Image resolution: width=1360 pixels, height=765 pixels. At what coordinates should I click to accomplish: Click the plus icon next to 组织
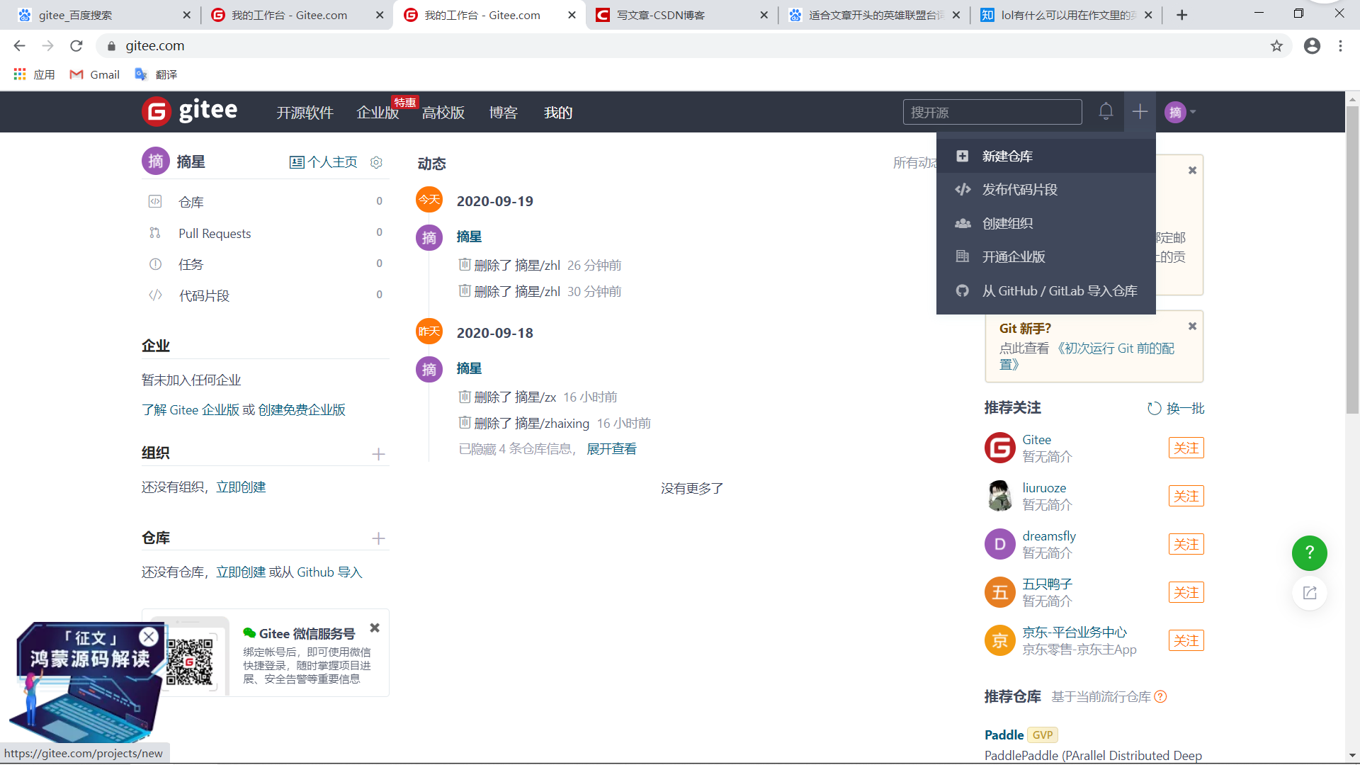click(x=379, y=454)
